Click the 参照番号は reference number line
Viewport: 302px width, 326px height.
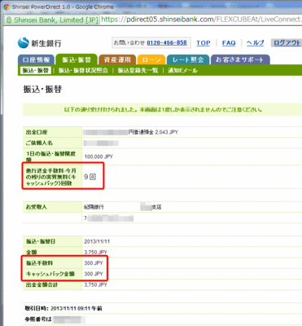tap(55, 319)
